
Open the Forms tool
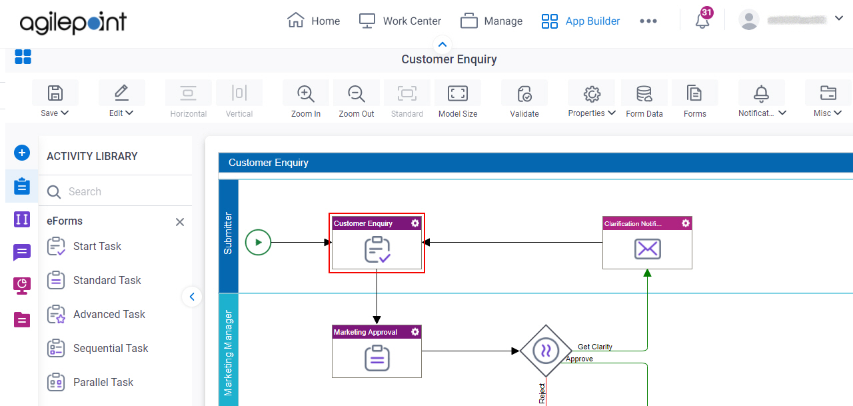click(695, 99)
